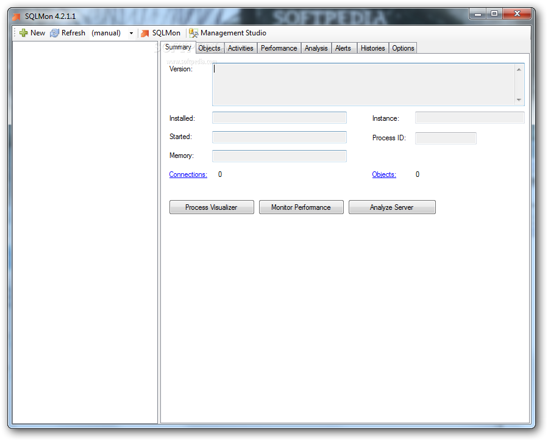548x441 pixels.
Task: Maximize the SQLMon window
Action: click(494, 14)
